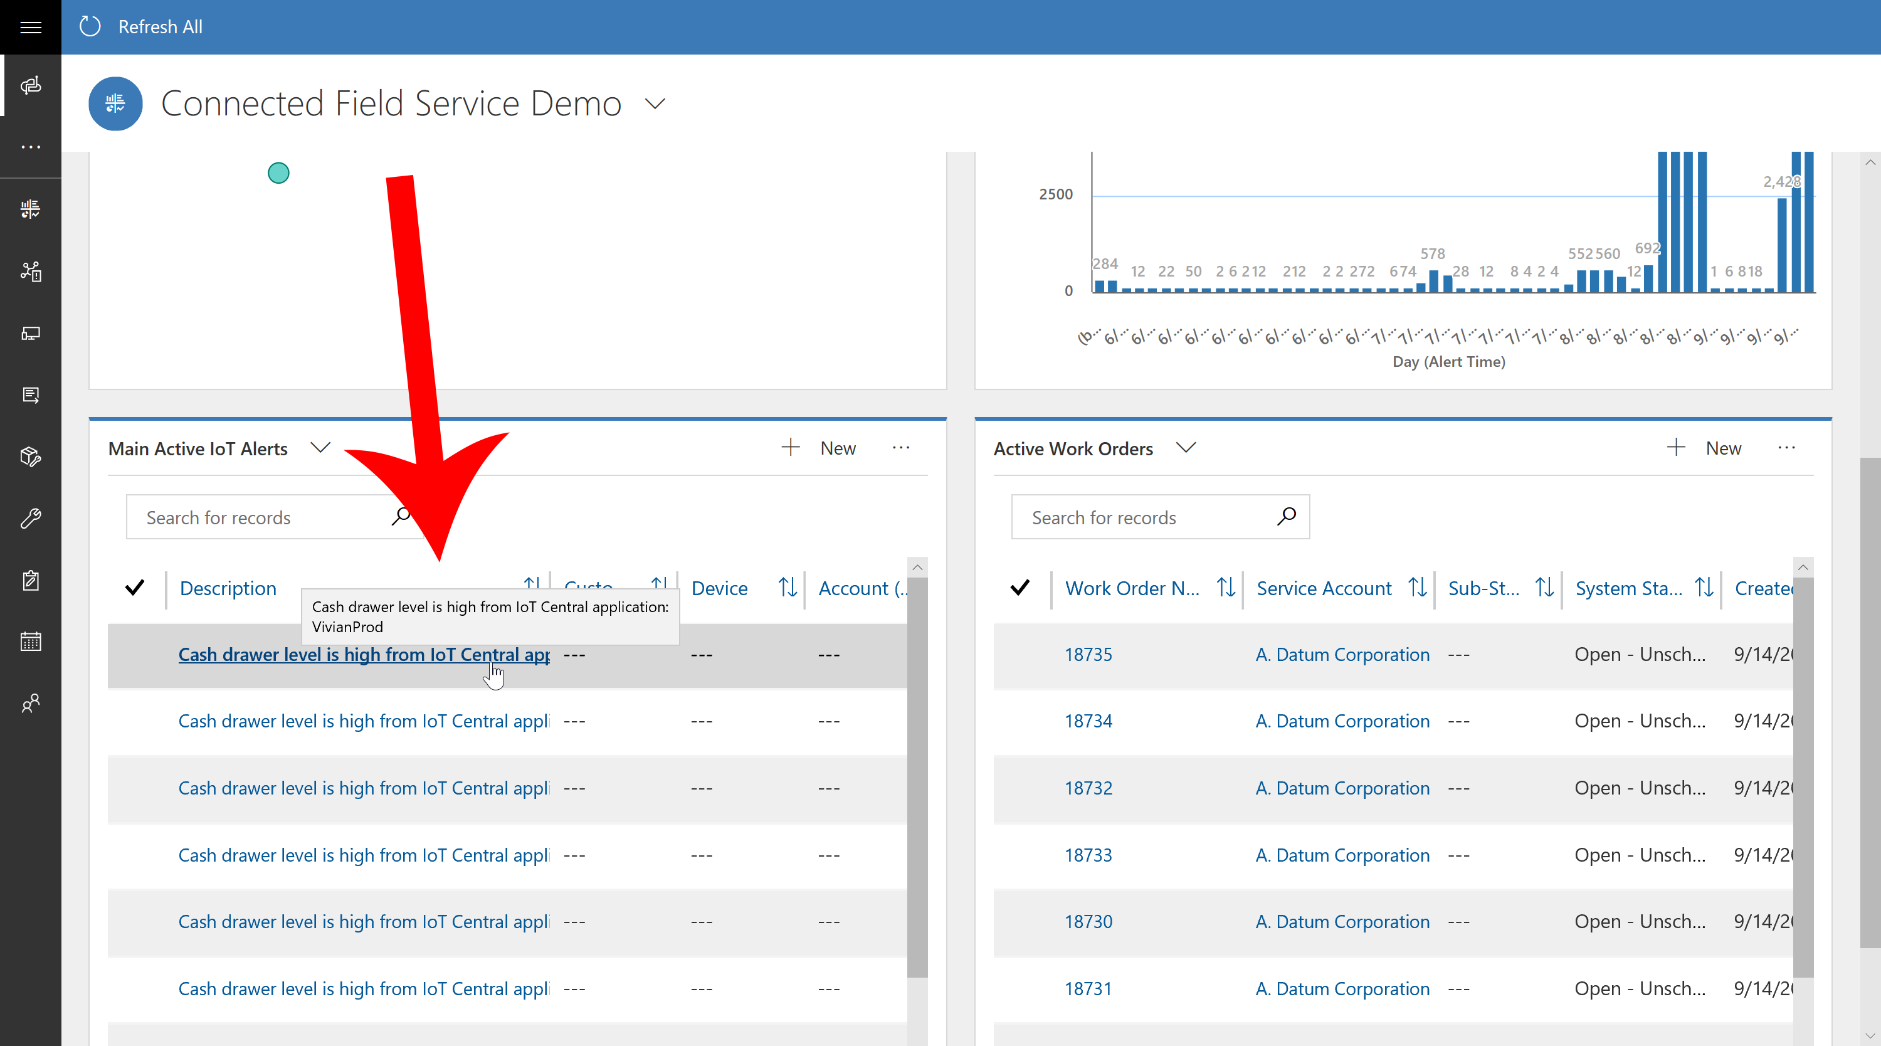This screenshot has width=1881, height=1046.
Task: Open the commands list sidebar icon
Action: pyautogui.click(x=31, y=395)
